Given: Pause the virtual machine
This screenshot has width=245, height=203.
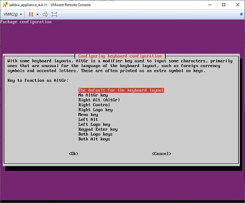Looking at the screenshot, I should [31, 14].
